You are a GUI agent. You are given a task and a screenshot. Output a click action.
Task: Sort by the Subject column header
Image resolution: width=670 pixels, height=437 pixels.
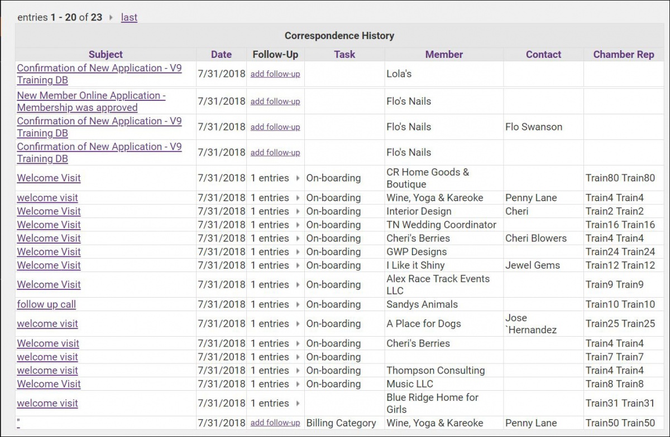click(105, 54)
